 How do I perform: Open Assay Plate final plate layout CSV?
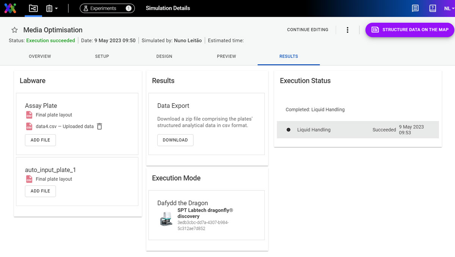coord(53,115)
